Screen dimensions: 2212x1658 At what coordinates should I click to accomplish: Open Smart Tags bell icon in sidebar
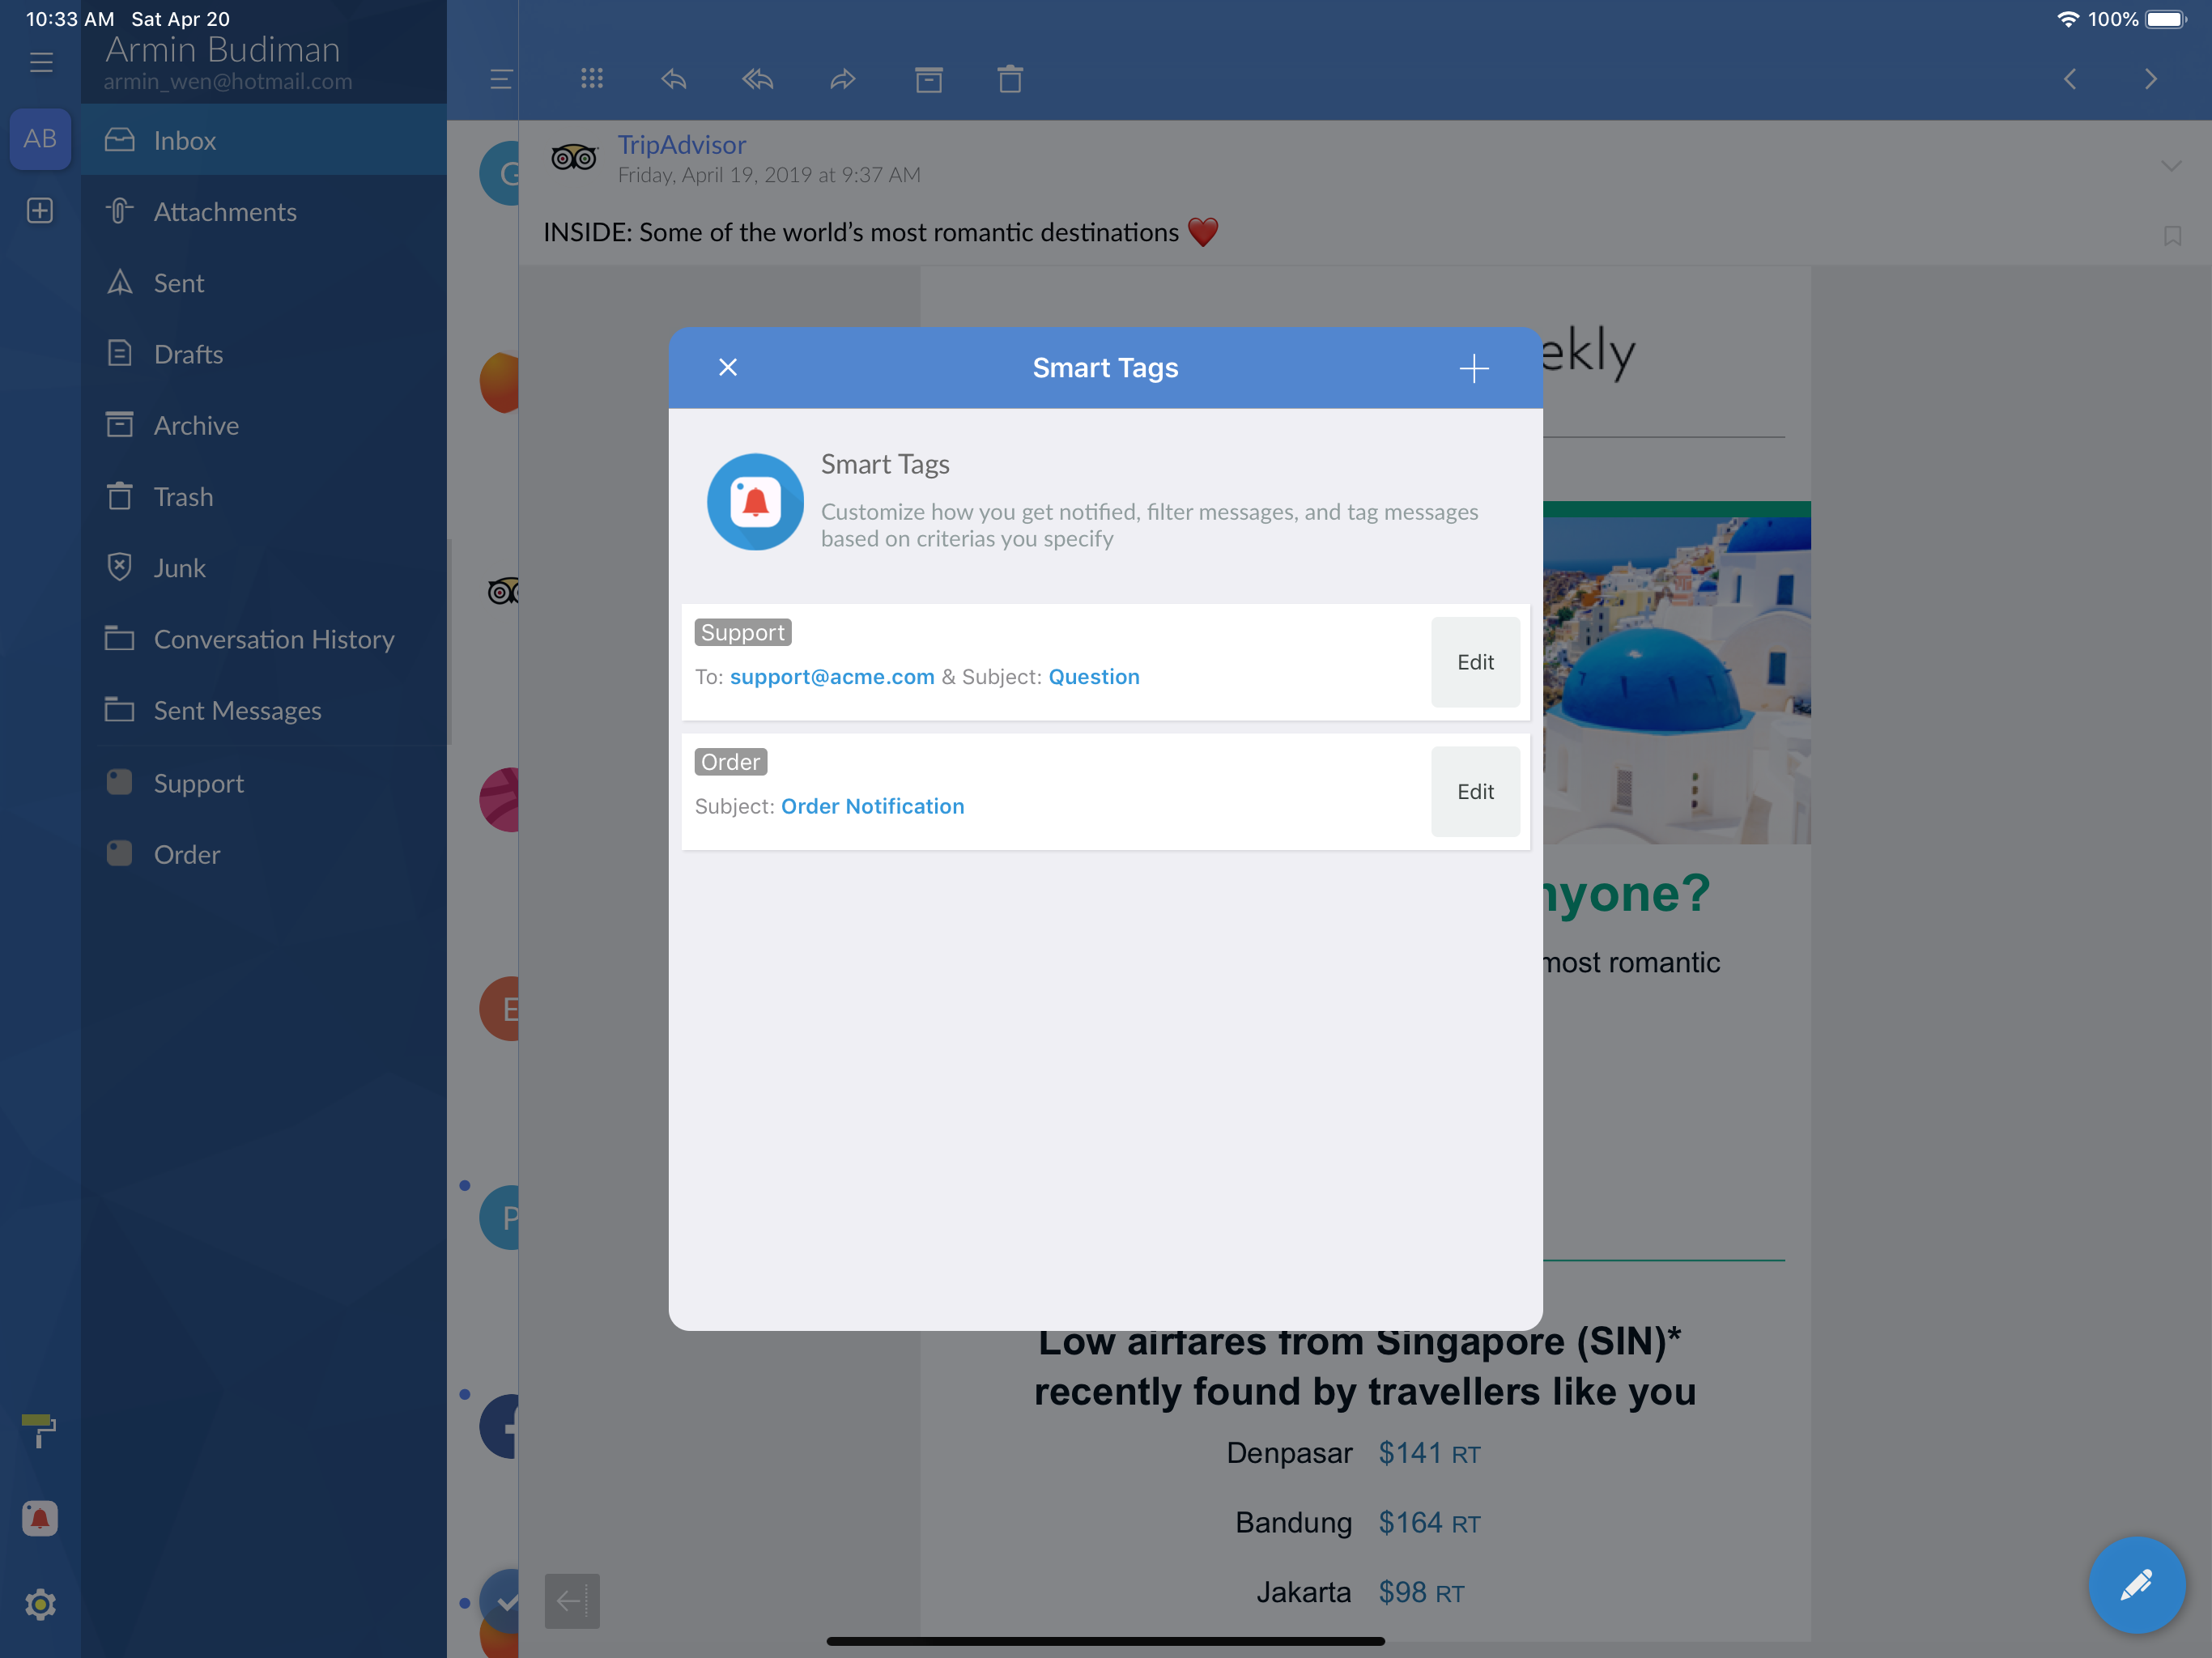click(x=40, y=1518)
